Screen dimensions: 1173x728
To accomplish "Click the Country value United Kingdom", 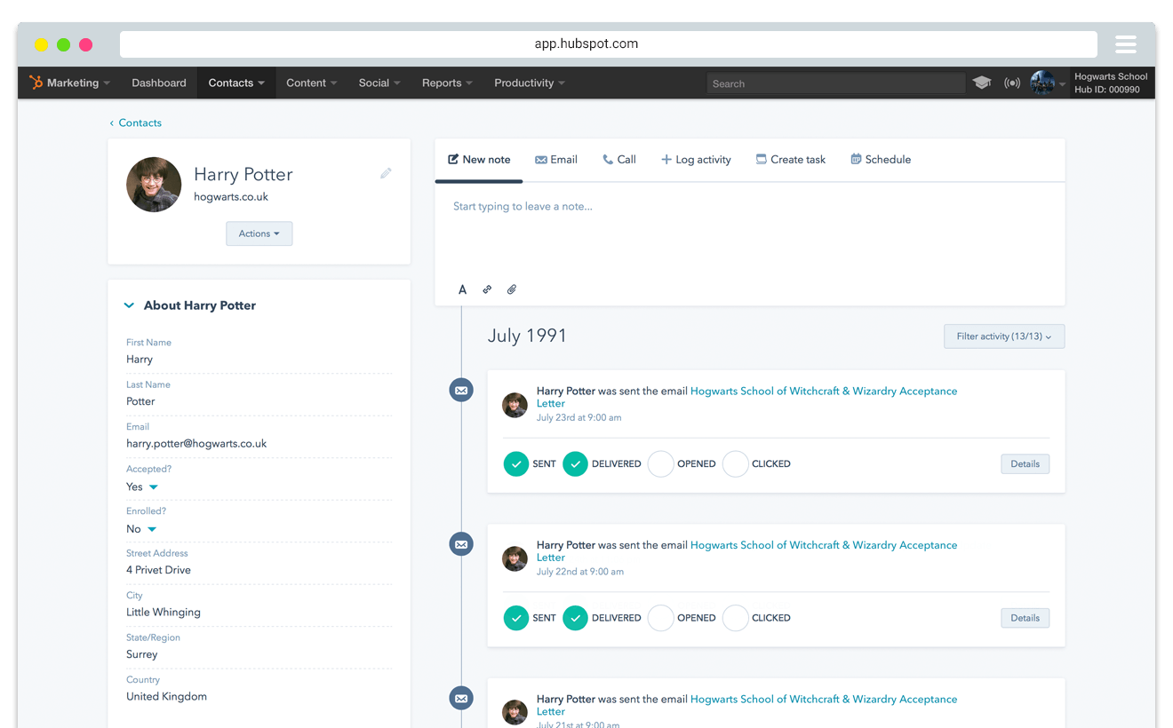I will (x=166, y=697).
